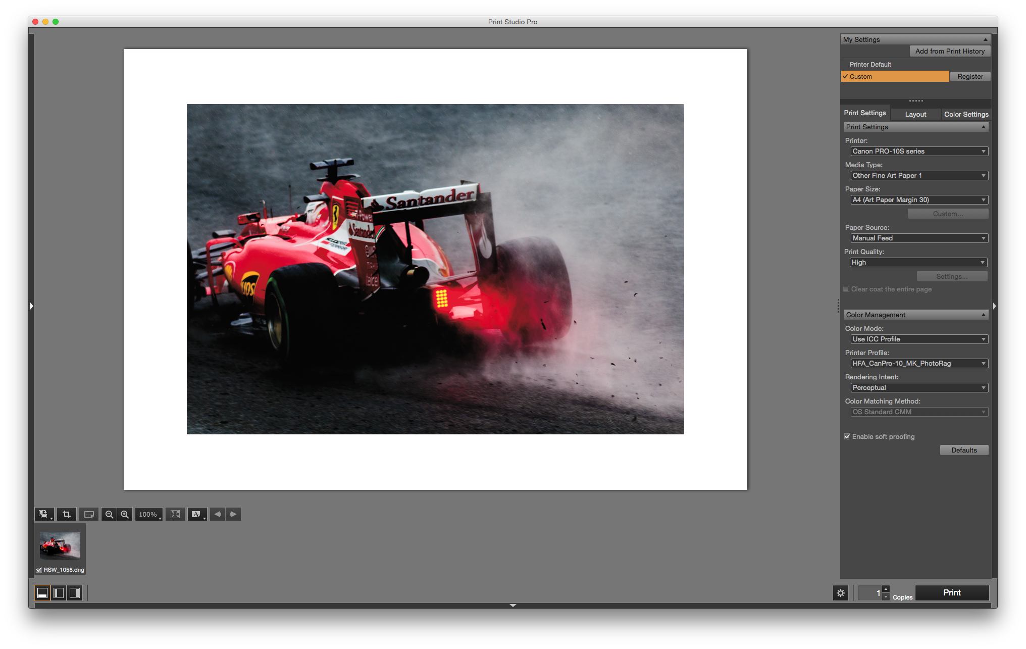
Task: Switch to the Layout tab
Action: [915, 114]
